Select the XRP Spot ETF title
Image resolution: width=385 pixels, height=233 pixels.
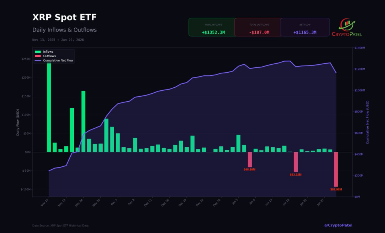[x=64, y=17]
